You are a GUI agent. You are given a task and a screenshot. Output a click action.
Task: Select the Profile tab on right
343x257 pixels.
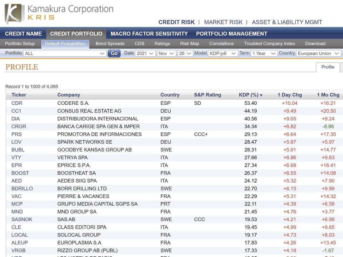tap(328, 67)
